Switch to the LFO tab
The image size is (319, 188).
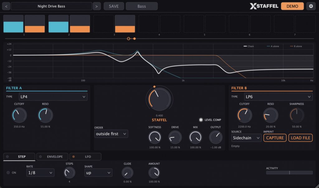click(x=85, y=157)
